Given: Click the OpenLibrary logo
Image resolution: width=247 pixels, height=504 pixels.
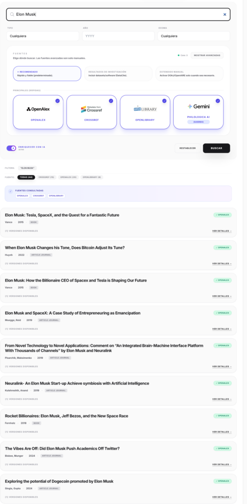Looking at the screenshot, I should 145,109.
